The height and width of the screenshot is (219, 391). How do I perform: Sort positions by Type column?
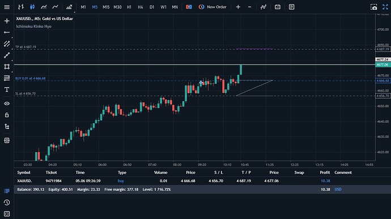coord(122,173)
